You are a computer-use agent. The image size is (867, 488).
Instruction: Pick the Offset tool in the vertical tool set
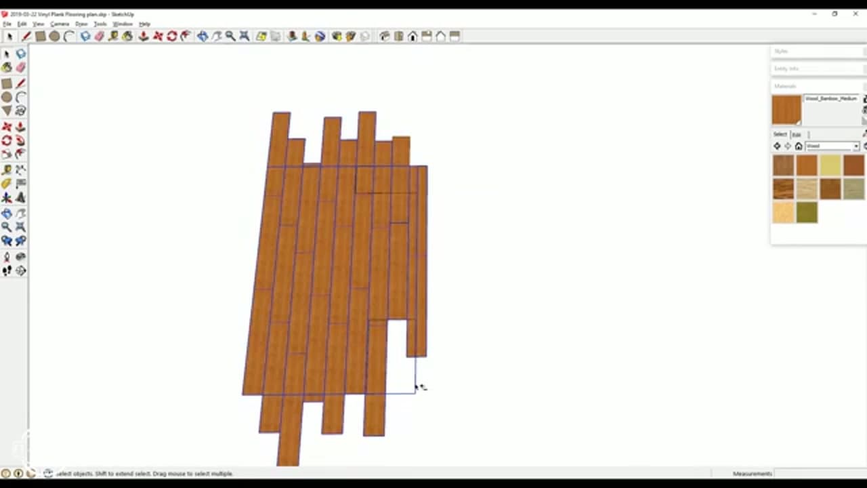click(20, 155)
